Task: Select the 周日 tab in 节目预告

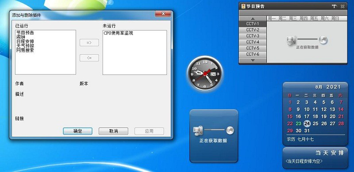Action: pos(335,19)
